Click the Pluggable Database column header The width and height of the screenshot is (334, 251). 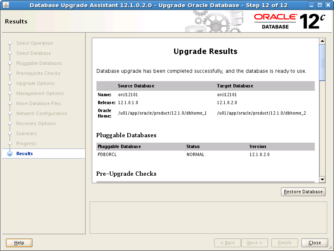119,146
